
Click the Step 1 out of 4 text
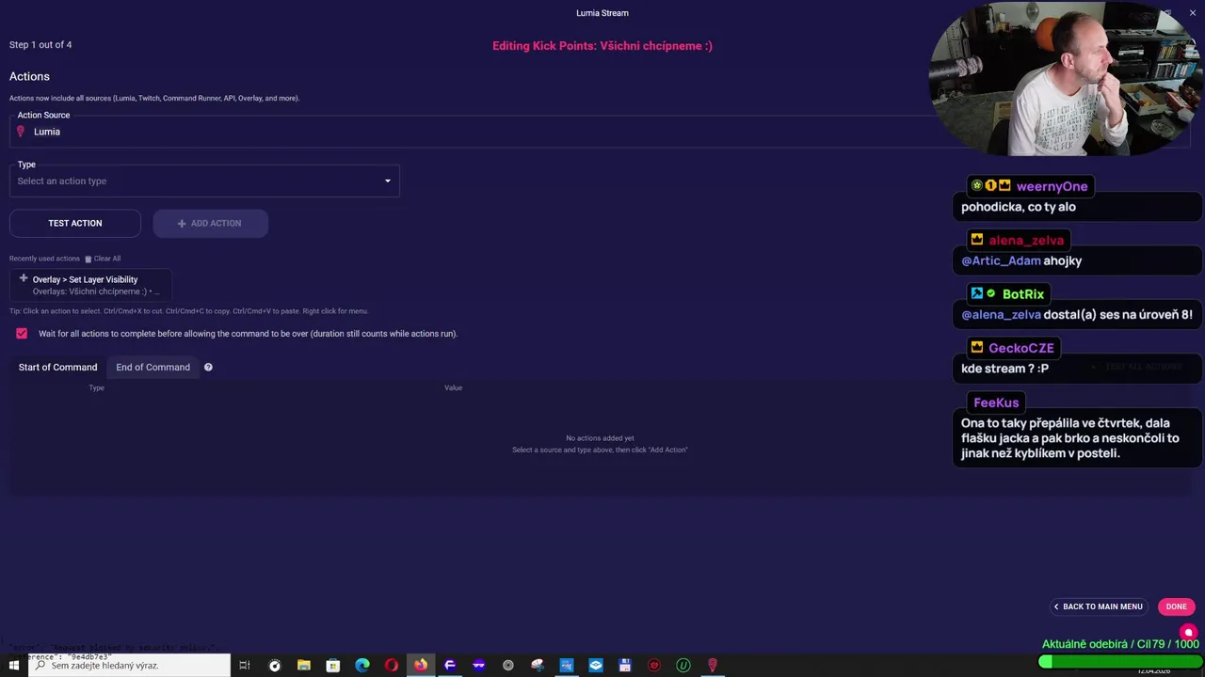40,45
